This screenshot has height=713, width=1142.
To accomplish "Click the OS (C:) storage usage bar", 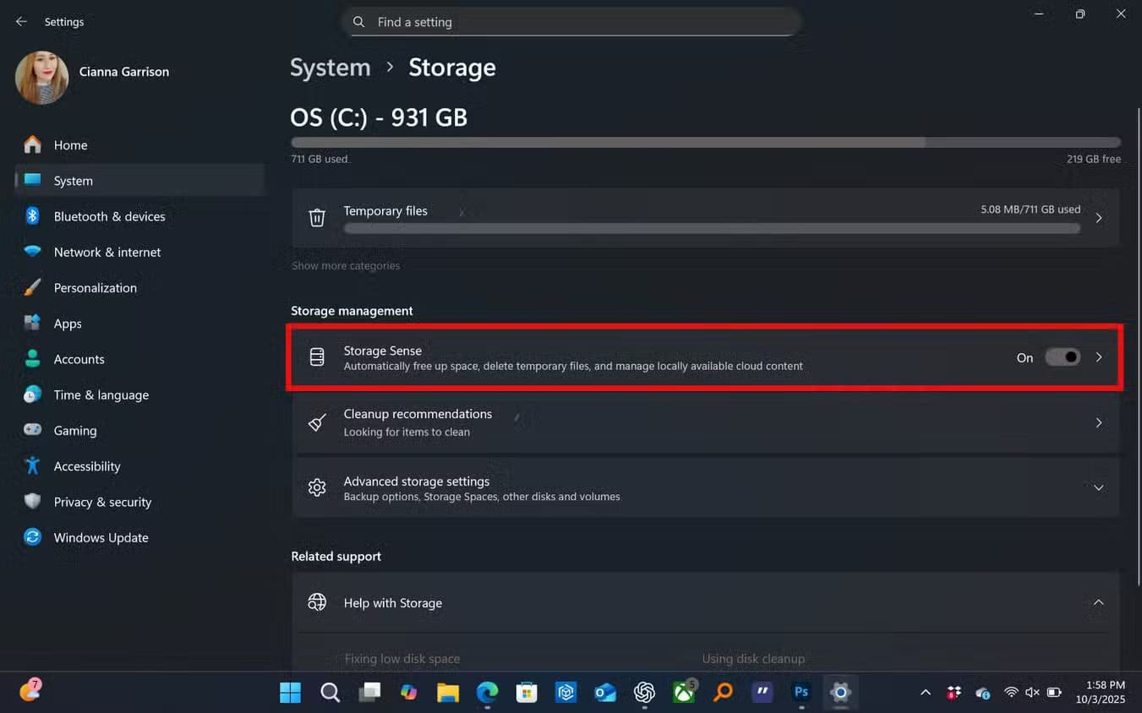I will point(705,142).
